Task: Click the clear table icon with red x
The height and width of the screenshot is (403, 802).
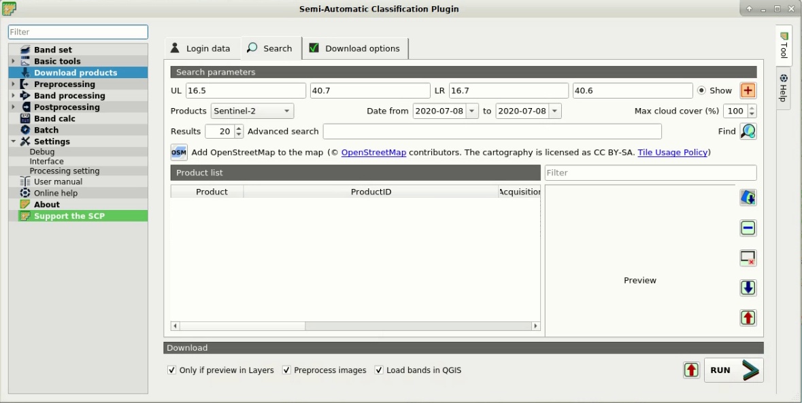Action: pyautogui.click(x=748, y=258)
